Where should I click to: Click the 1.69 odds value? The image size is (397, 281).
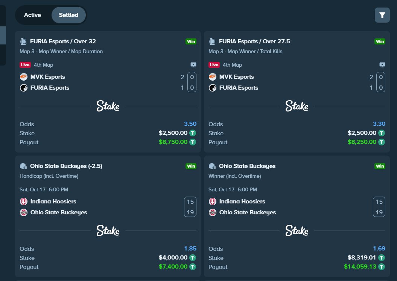(379, 249)
